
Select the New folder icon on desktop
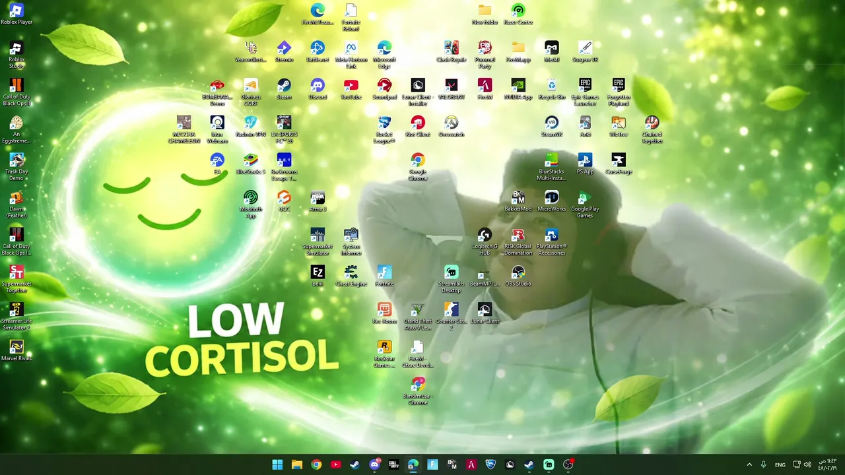pos(485,14)
